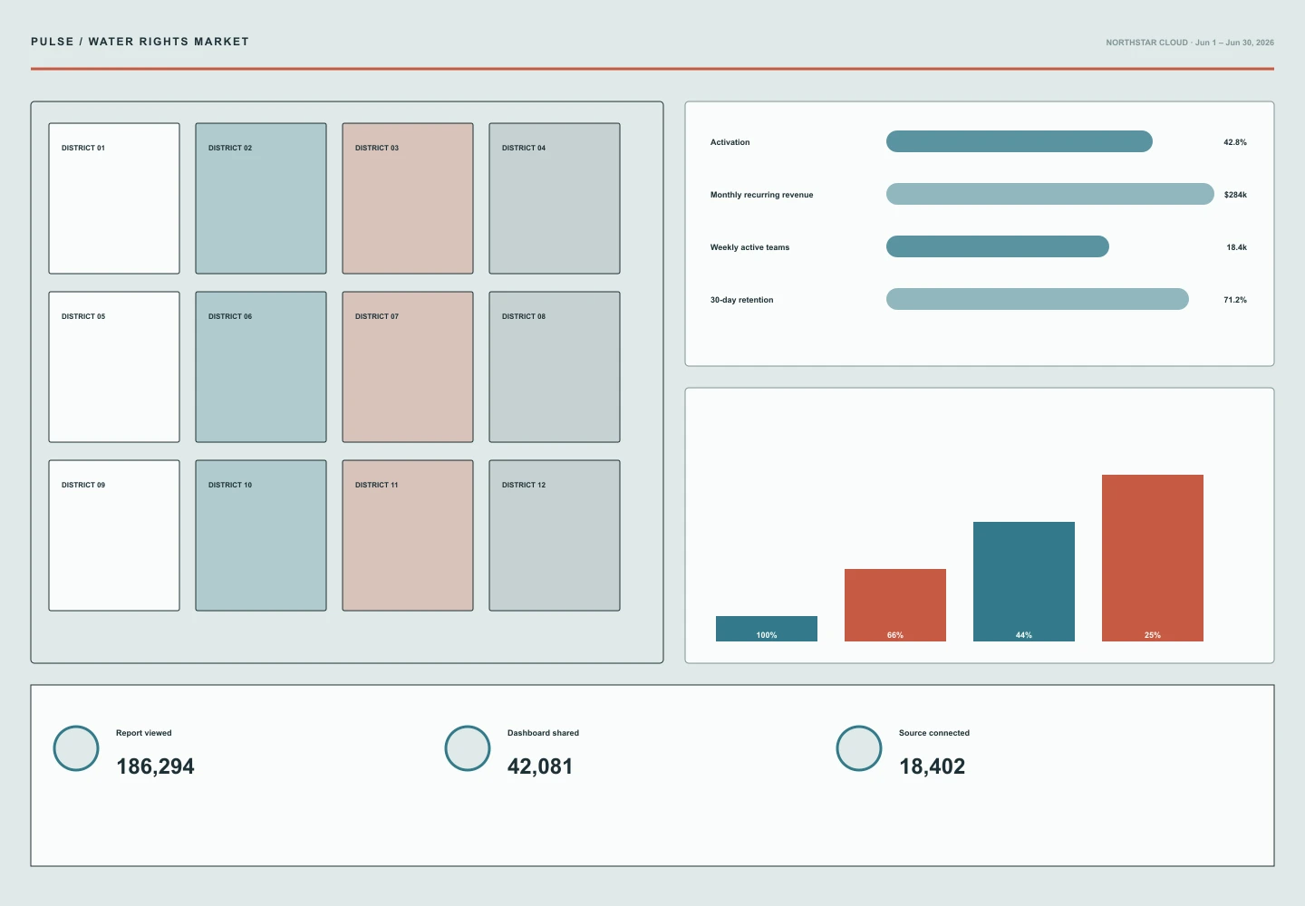This screenshot has height=906, width=1305.
Task: Select the 100% chart bar
Action: tap(767, 629)
